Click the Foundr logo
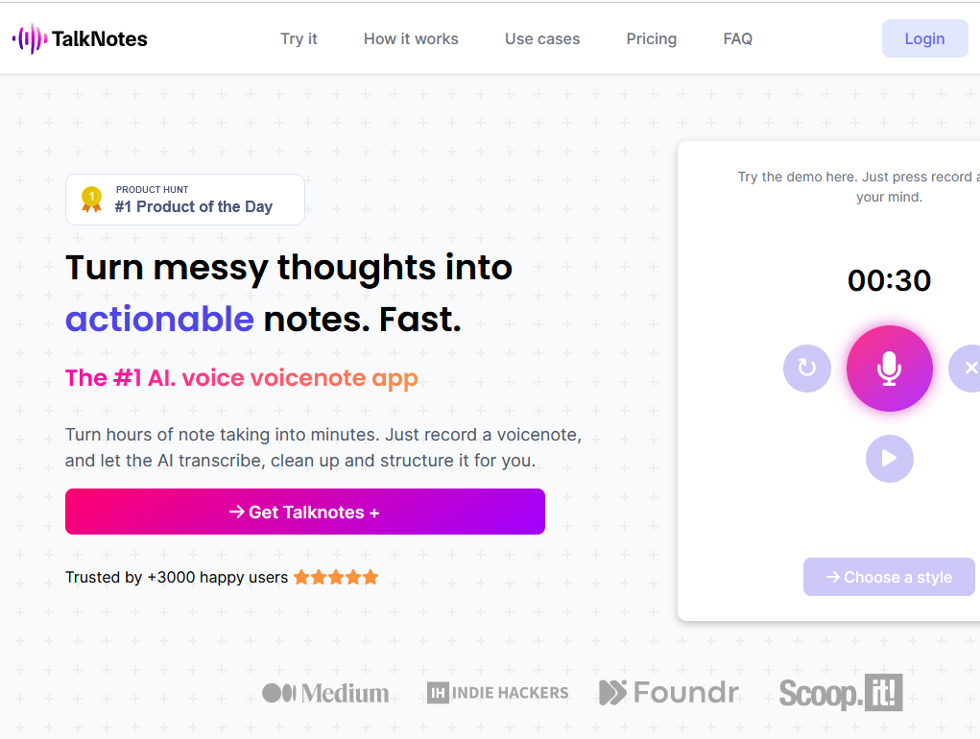This screenshot has width=980, height=739. (669, 692)
